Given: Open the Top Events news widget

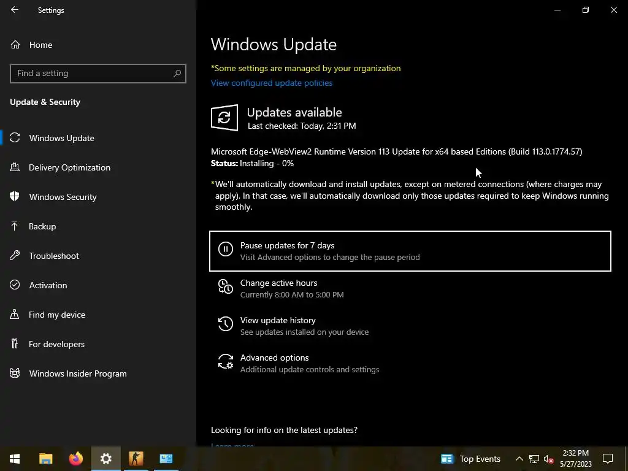Looking at the screenshot, I should [x=470, y=459].
